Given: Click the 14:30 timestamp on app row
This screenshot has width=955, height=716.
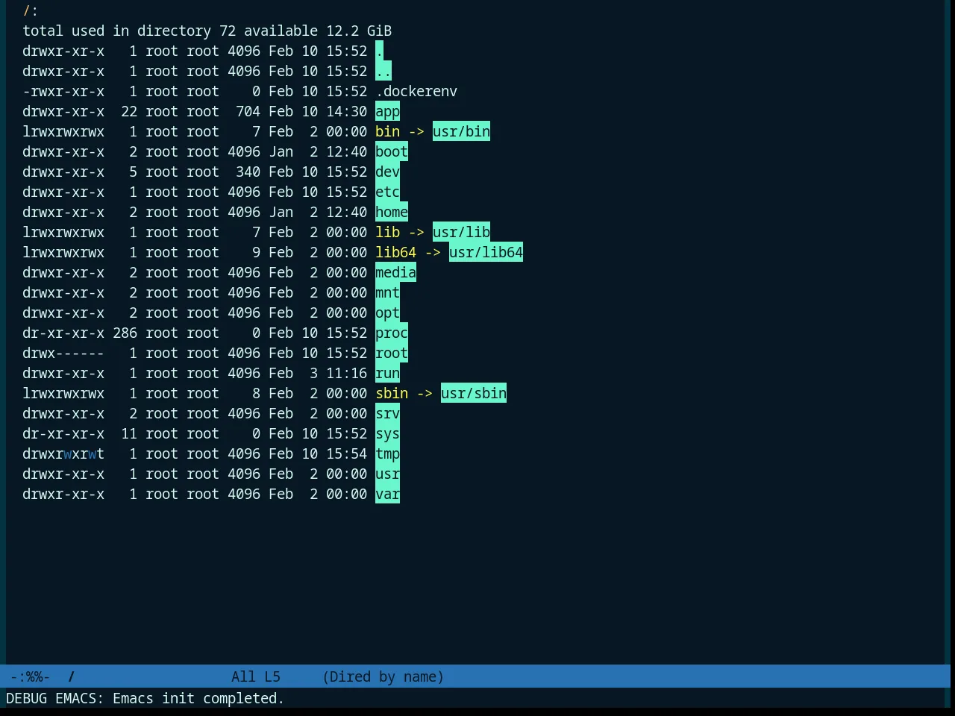Looking at the screenshot, I should (346, 112).
